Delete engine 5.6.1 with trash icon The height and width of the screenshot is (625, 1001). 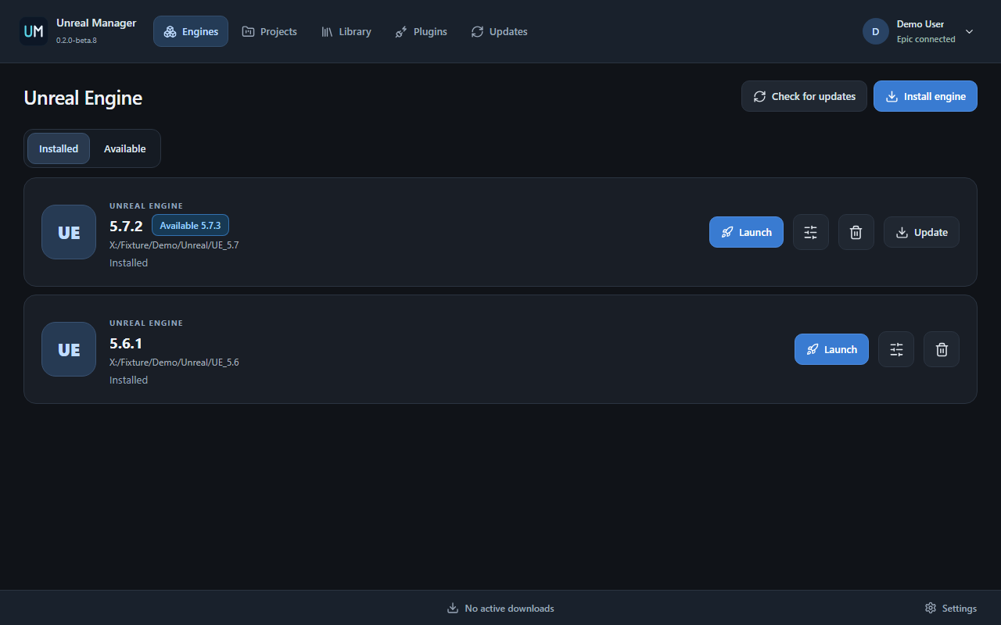[x=942, y=349]
